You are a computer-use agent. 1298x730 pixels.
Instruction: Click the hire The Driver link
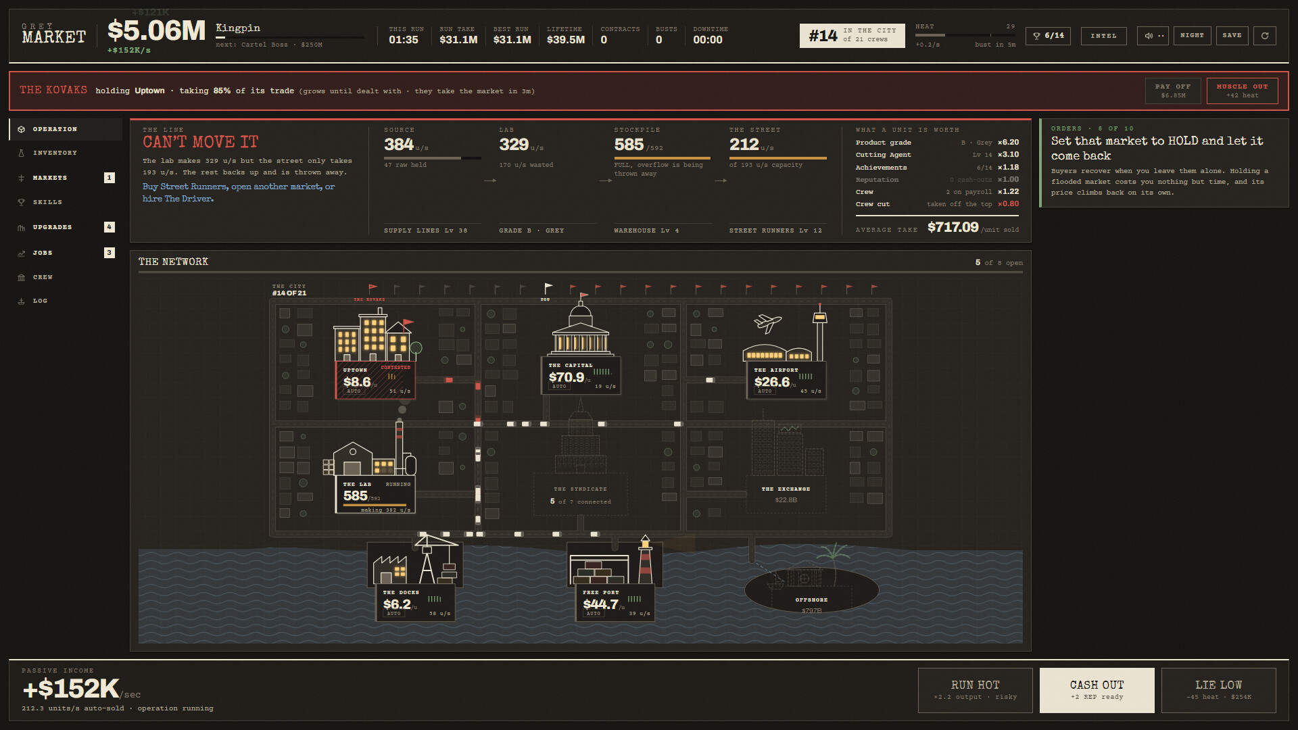pyautogui.click(x=178, y=199)
